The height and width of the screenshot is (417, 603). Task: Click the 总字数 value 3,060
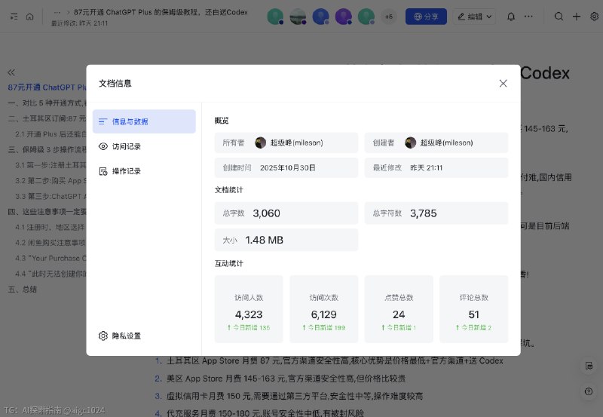(266, 213)
